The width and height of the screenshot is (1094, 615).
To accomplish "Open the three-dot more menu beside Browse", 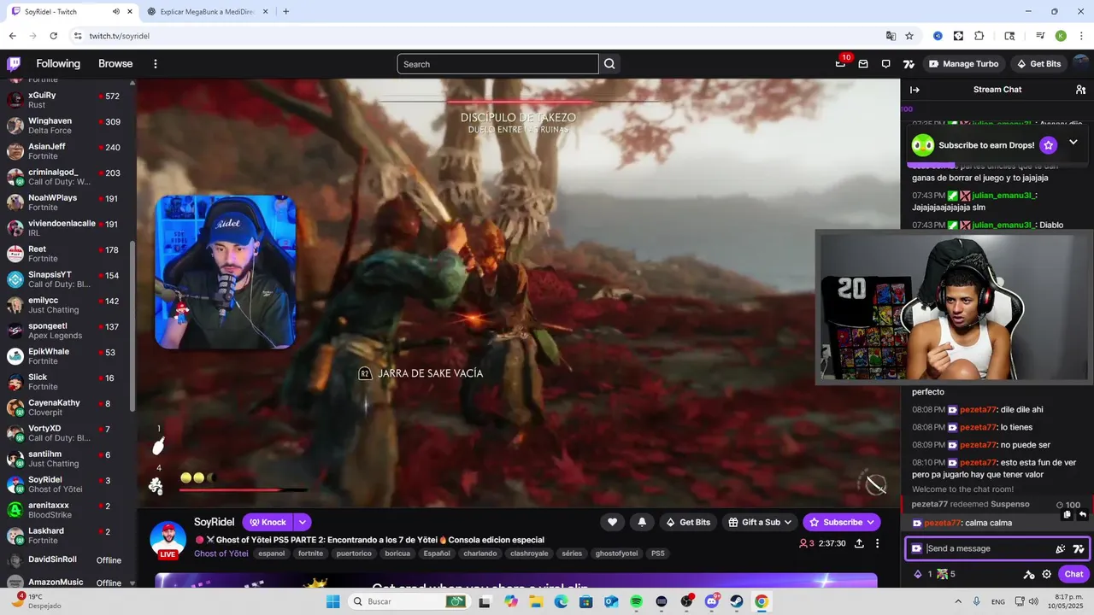I will [x=155, y=64].
